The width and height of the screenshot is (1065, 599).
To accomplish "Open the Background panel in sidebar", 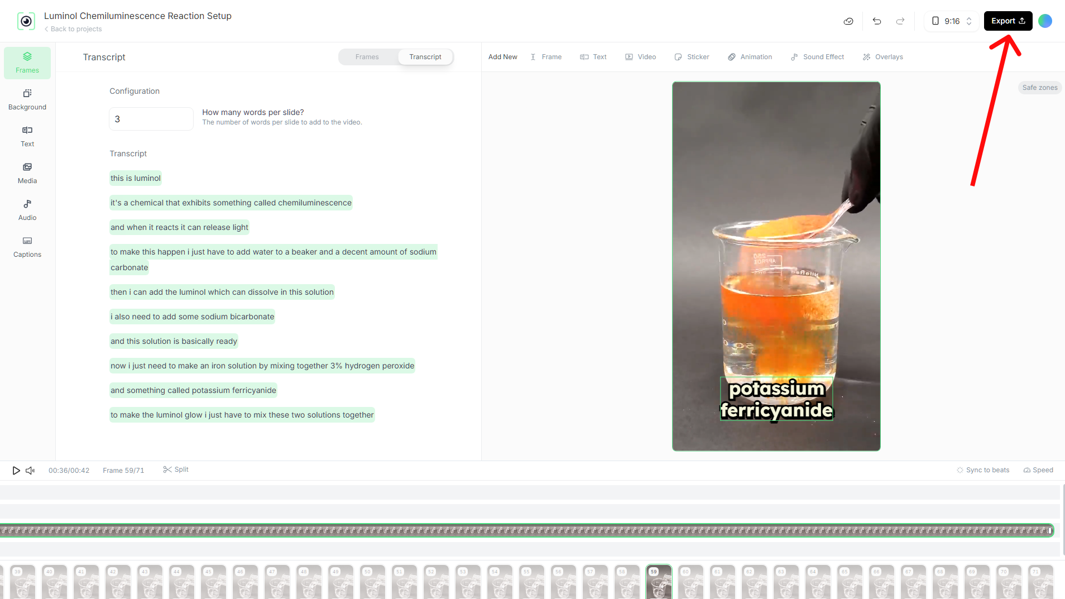I will (x=27, y=99).
